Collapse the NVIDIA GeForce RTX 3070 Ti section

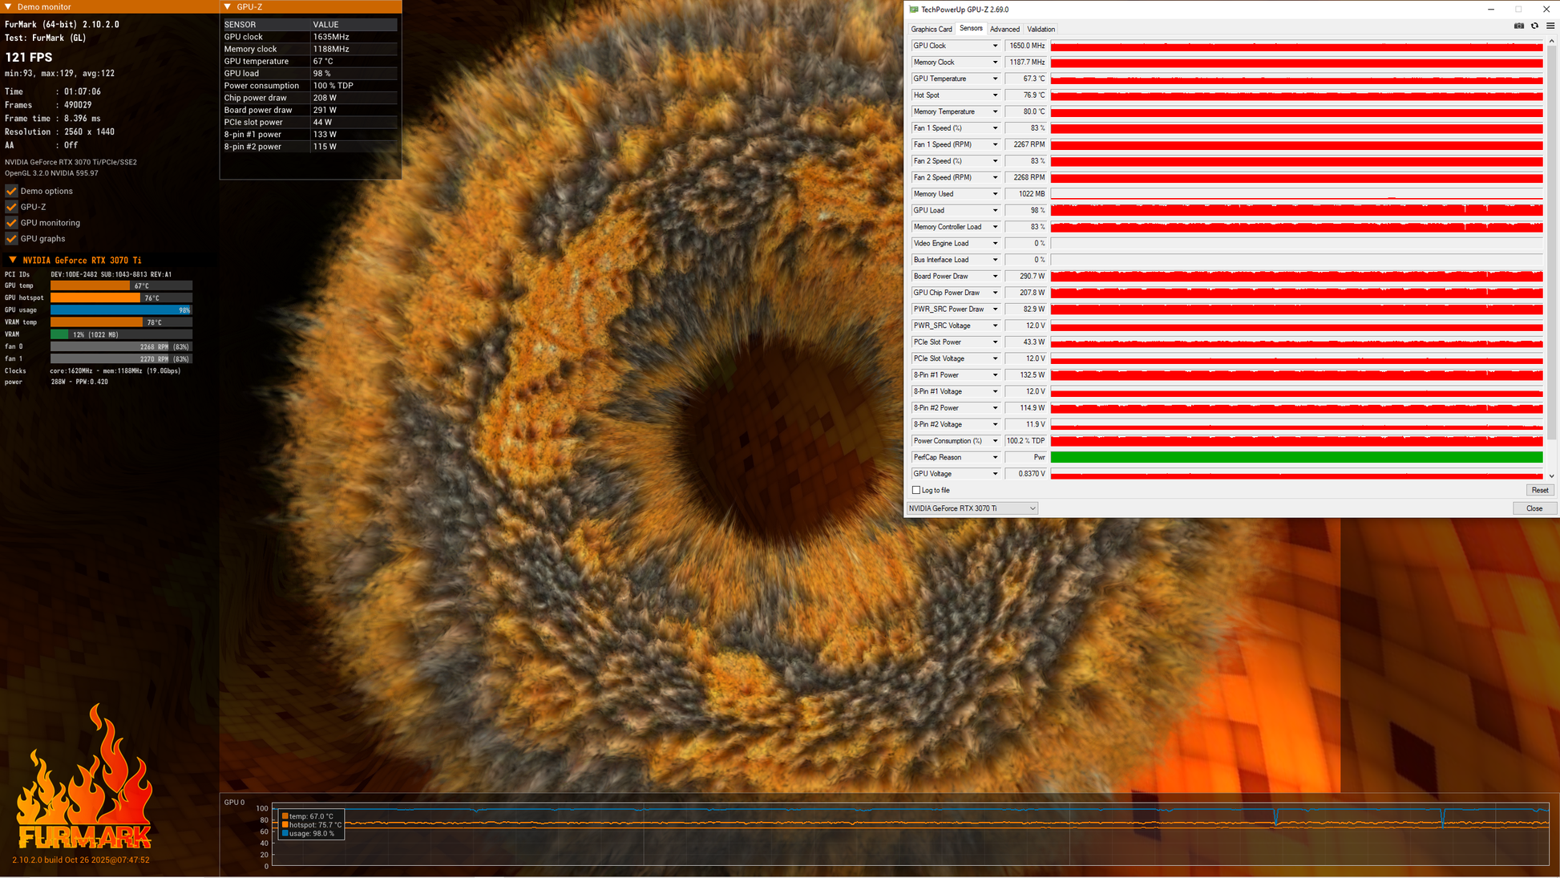tap(12, 261)
